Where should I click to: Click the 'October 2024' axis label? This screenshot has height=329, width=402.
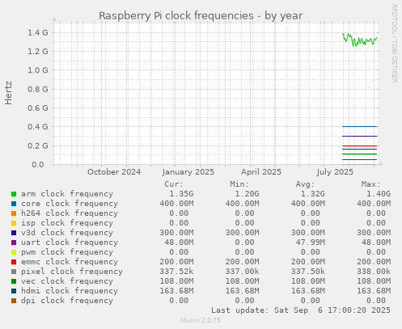114,172
